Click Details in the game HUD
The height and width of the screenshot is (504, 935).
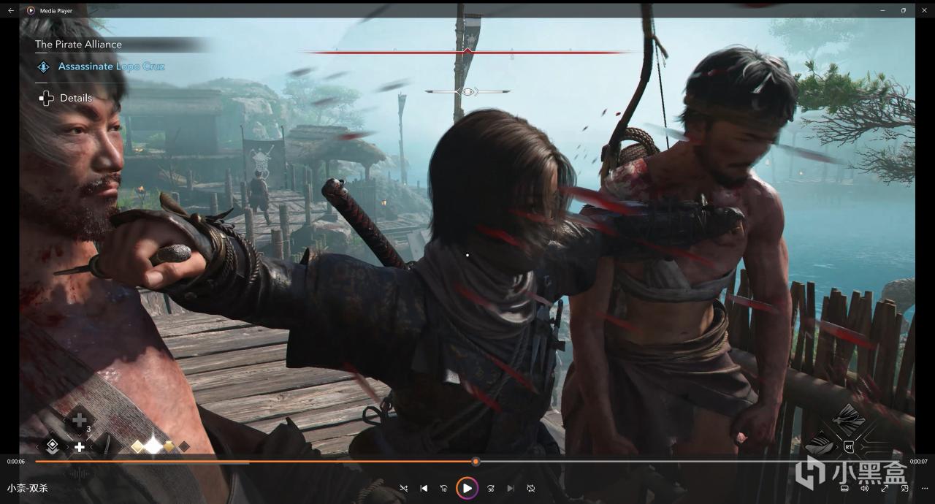click(76, 98)
